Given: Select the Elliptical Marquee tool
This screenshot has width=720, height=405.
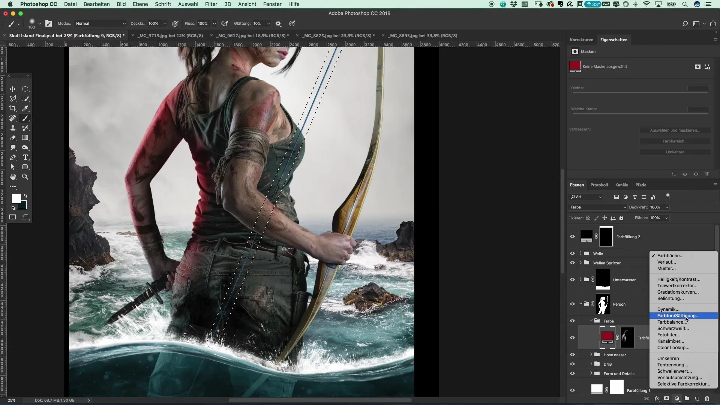Looking at the screenshot, I should pyautogui.click(x=25, y=89).
